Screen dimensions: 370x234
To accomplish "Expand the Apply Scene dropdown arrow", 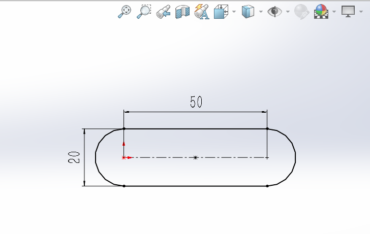I will [334, 11].
